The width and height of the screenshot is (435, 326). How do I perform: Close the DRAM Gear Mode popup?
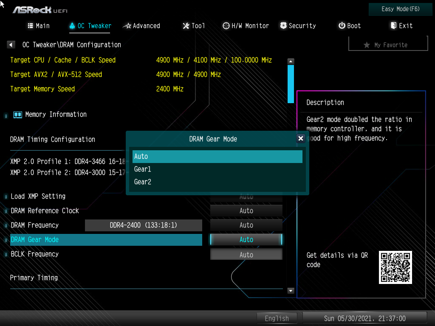pyautogui.click(x=300, y=138)
